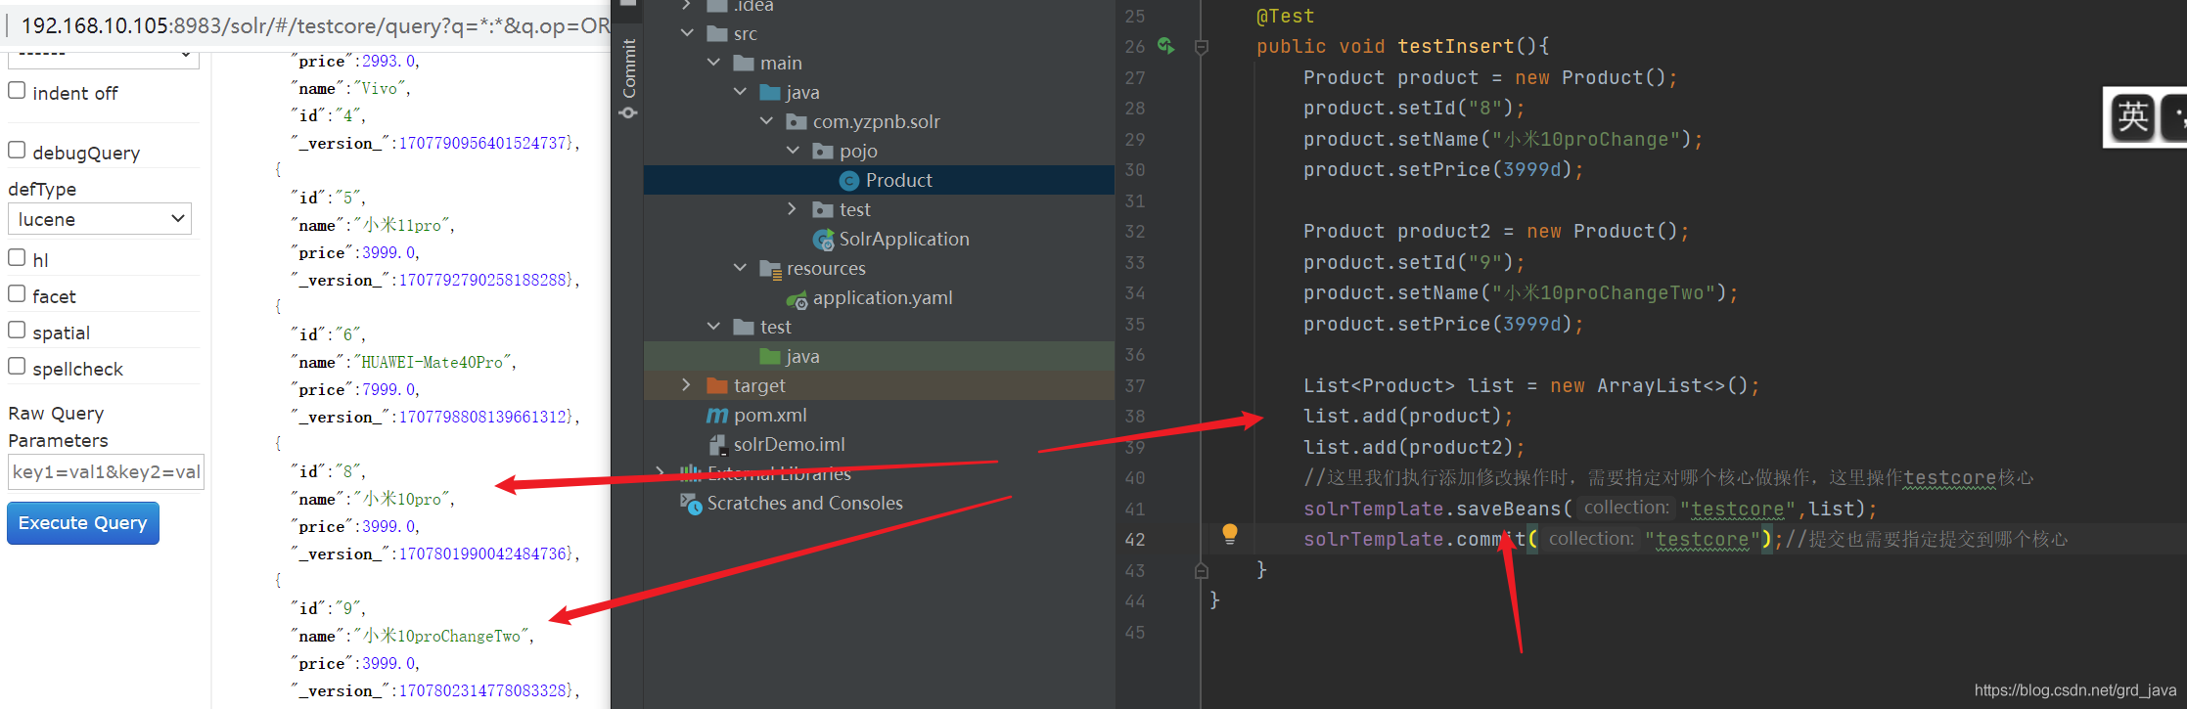The height and width of the screenshot is (709, 2187).
Task: Click the com.yzpnb.solr package icon
Action: [797, 121]
